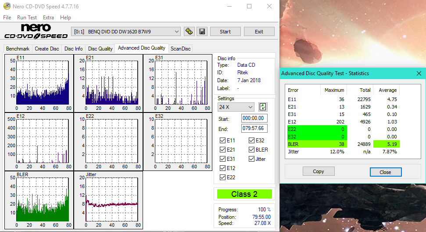Maximize the Nero CD-DVD Speed window
This screenshot has width=426, height=232.
click(x=249, y=6)
